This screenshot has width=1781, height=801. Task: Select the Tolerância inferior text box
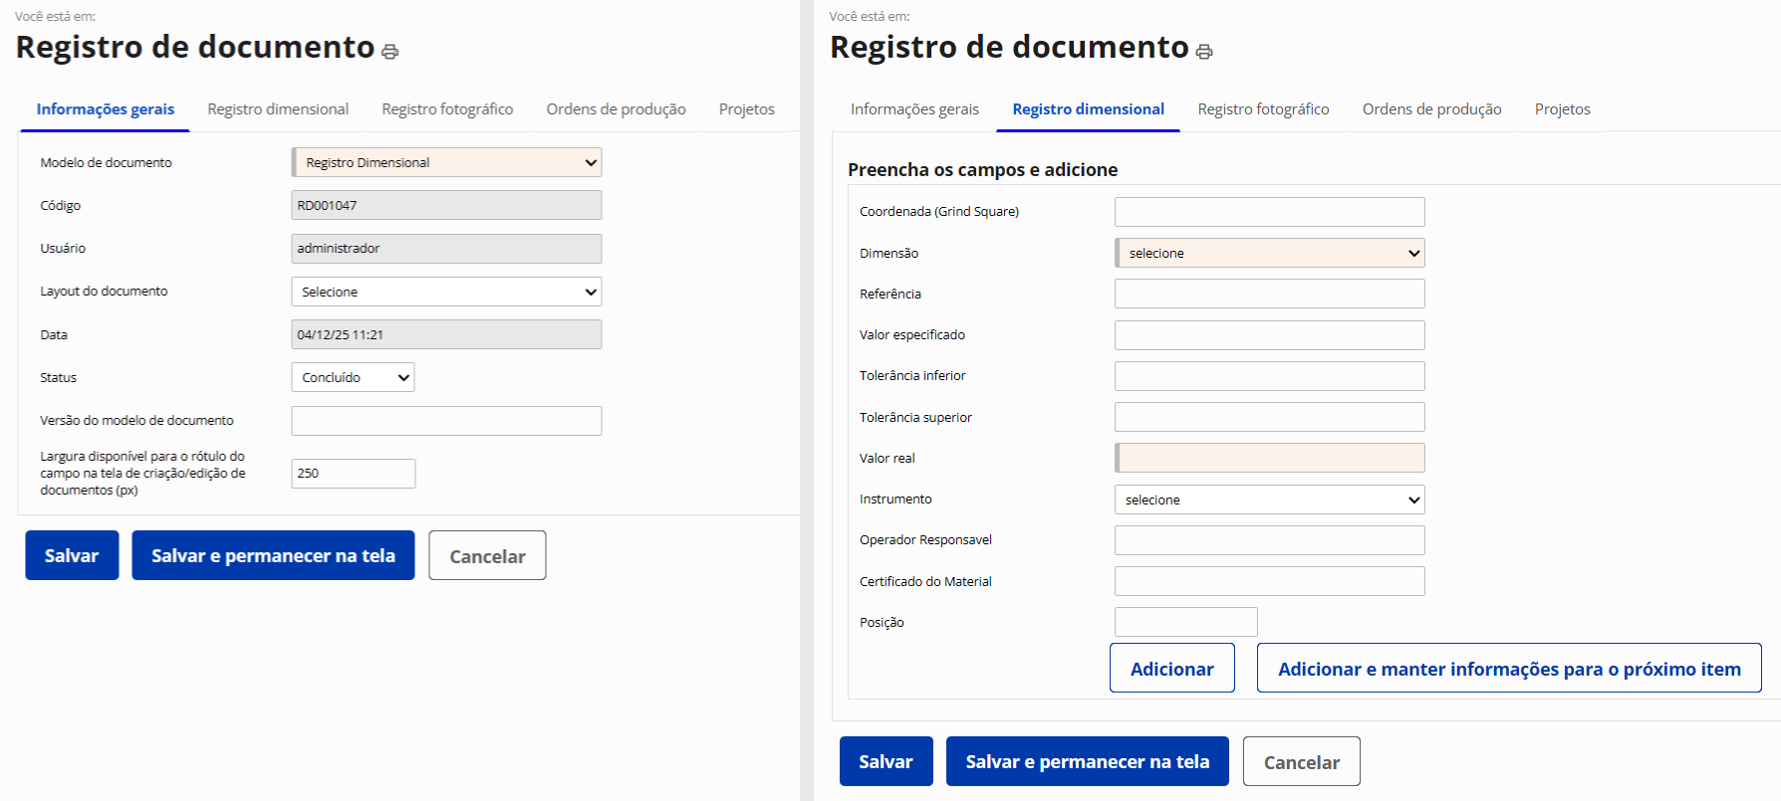tap(1270, 376)
